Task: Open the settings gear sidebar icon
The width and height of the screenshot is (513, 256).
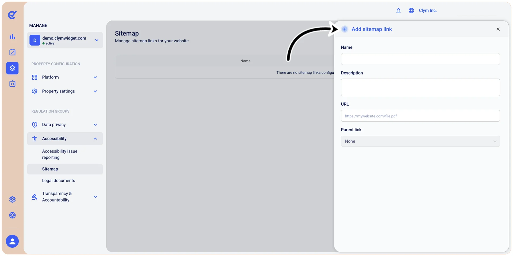Action: click(x=12, y=199)
